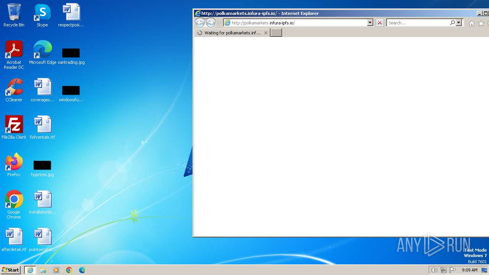
Task: Expand the address bar autocomplete dropdown
Action: point(370,23)
